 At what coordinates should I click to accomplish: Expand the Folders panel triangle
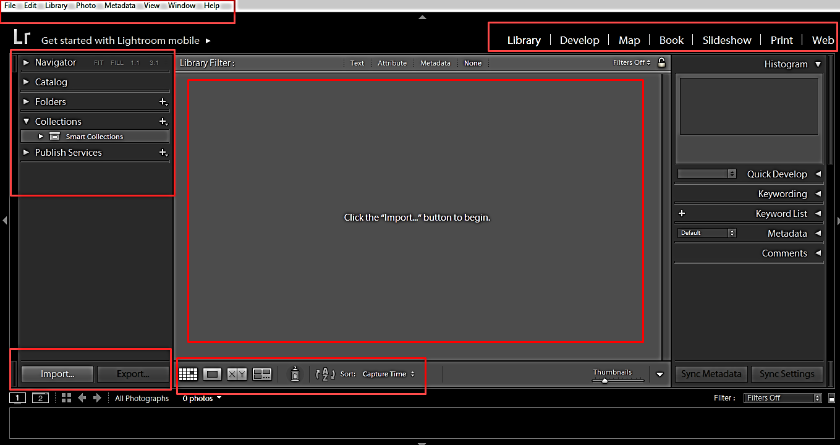pos(26,101)
